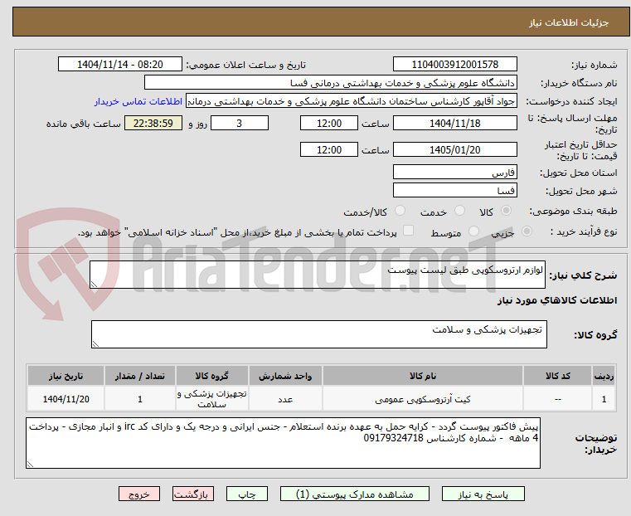Click the چاپ print button
The width and height of the screenshot is (631, 516).
coord(247,494)
